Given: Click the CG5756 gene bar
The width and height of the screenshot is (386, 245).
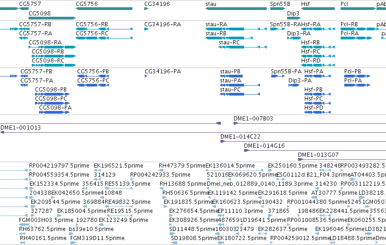Looking at the screenshot, I should pos(104,9).
